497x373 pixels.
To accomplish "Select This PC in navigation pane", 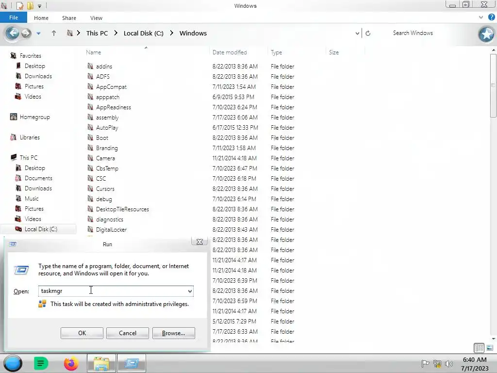I will [29, 158].
